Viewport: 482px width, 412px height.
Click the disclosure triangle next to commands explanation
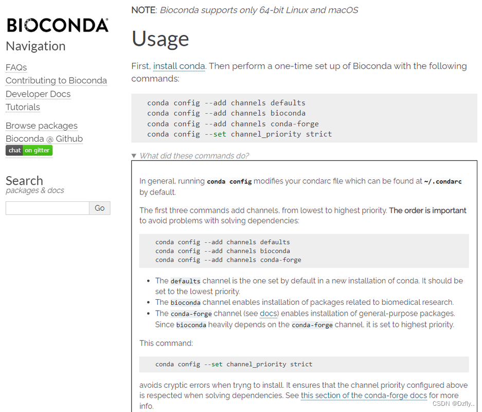[134, 156]
